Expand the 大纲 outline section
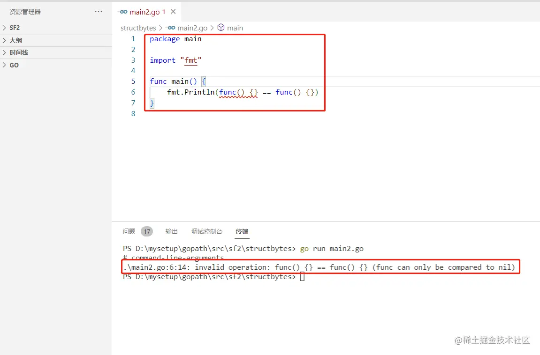 pos(56,40)
